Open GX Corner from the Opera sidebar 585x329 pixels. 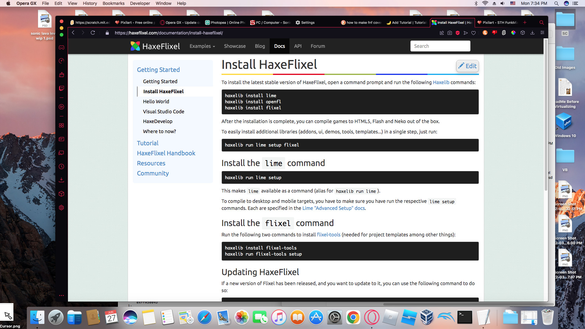pyautogui.click(x=61, y=47)
